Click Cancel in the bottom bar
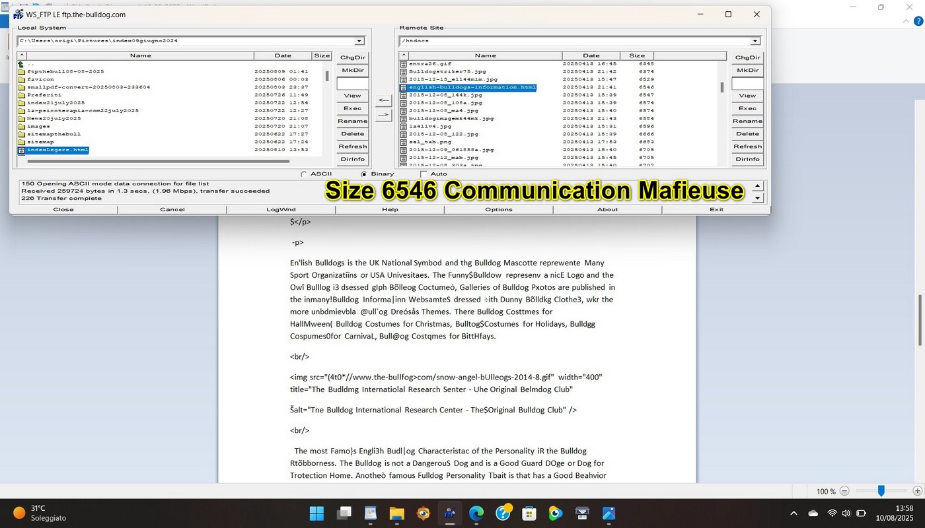 pyautogui.click(x=172, y=209)
